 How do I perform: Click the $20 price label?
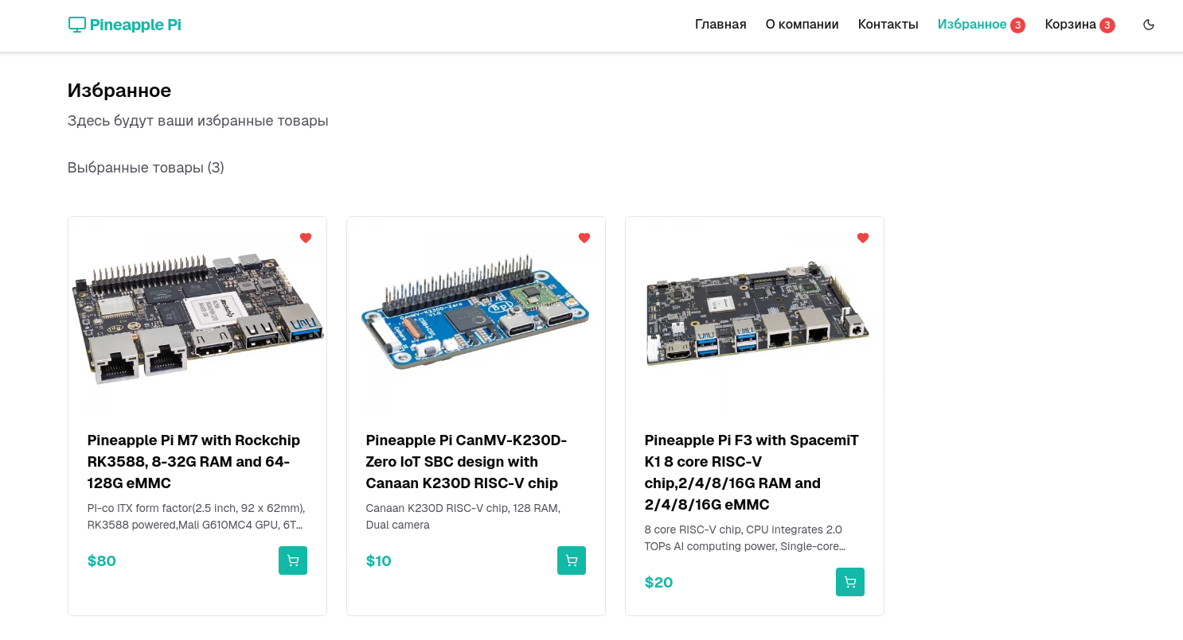pos(659,583)
